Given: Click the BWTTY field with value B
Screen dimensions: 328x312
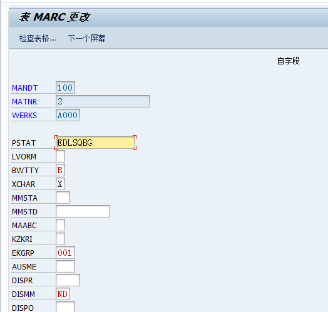Looking at the screenshot, I should [x=60, y=170].
